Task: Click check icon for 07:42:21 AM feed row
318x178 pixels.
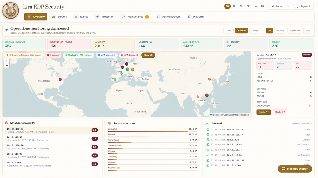Action: coord(208,165)
